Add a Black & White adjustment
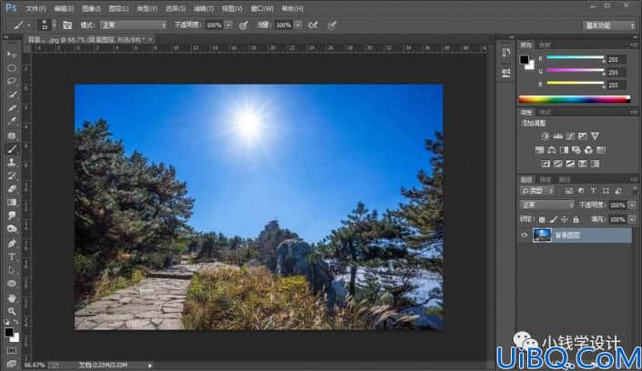This screenshot has height=371, width=642. tap(564, 150)
